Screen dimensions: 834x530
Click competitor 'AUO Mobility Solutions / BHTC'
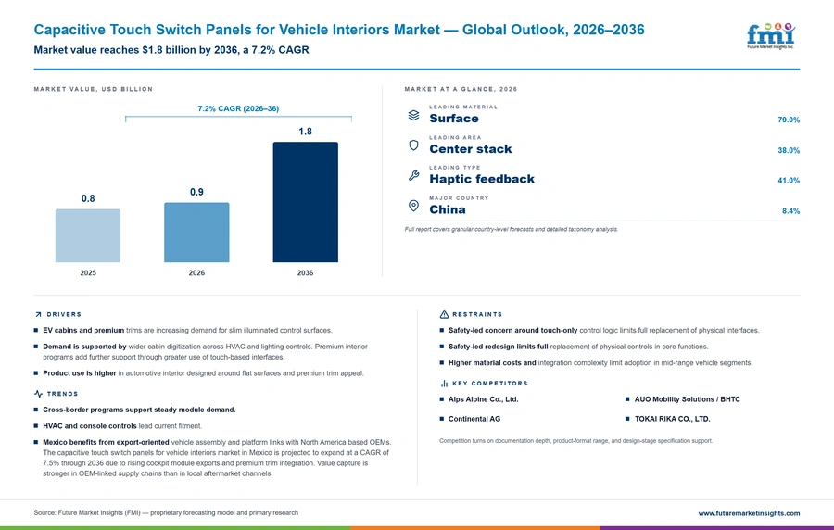pos(688,399)
